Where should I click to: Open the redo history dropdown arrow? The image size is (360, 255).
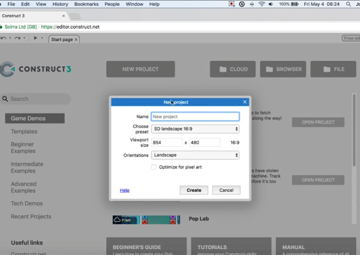point(24,38)
